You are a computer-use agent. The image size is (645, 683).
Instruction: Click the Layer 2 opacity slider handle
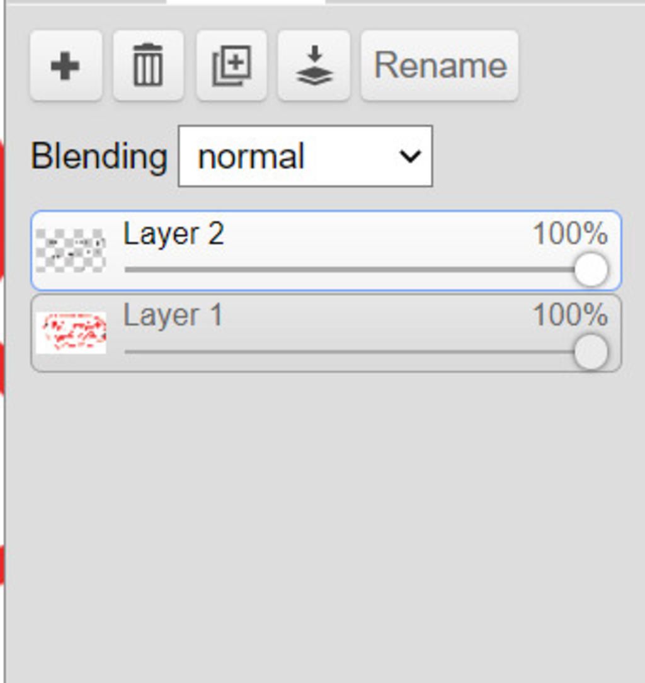(591, 270)
